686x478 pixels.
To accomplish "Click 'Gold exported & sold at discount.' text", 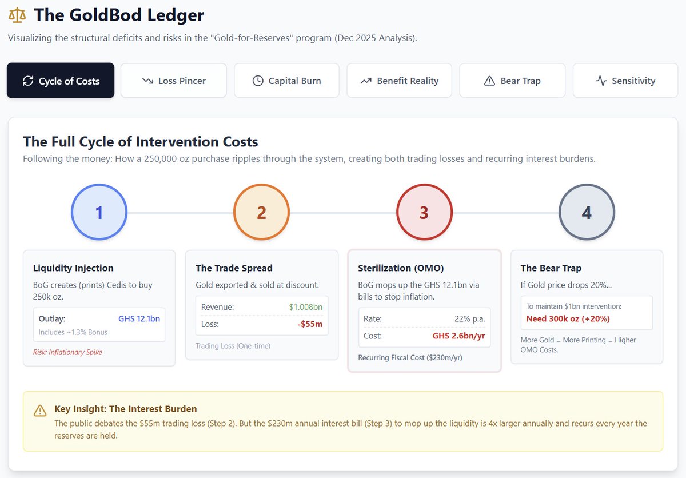I will tap(257, 285).
